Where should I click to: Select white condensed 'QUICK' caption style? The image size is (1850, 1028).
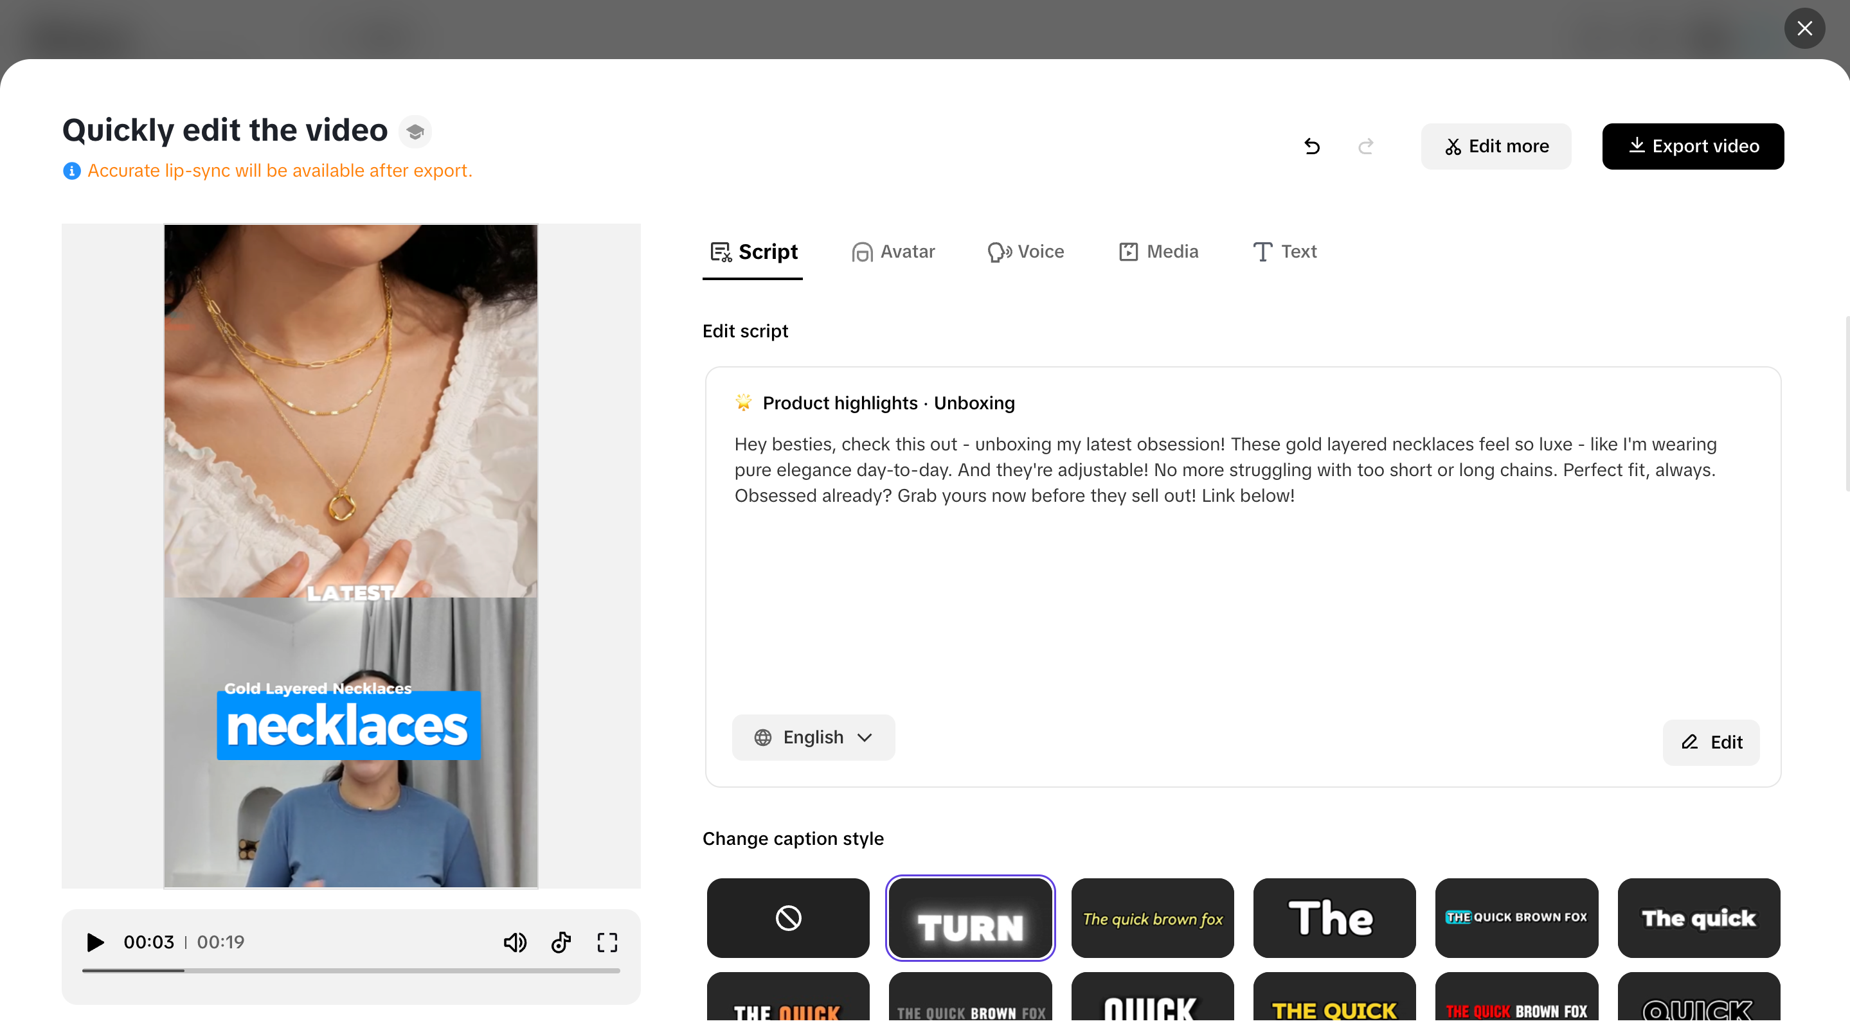click(1152, 997)
